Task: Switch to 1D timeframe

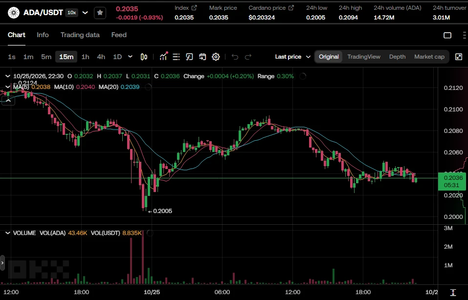Action: [117, 57]
